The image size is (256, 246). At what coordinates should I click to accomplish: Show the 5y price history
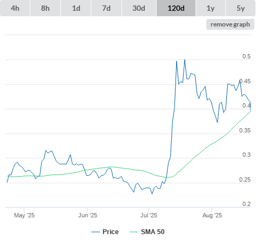(x=241, y=8)
